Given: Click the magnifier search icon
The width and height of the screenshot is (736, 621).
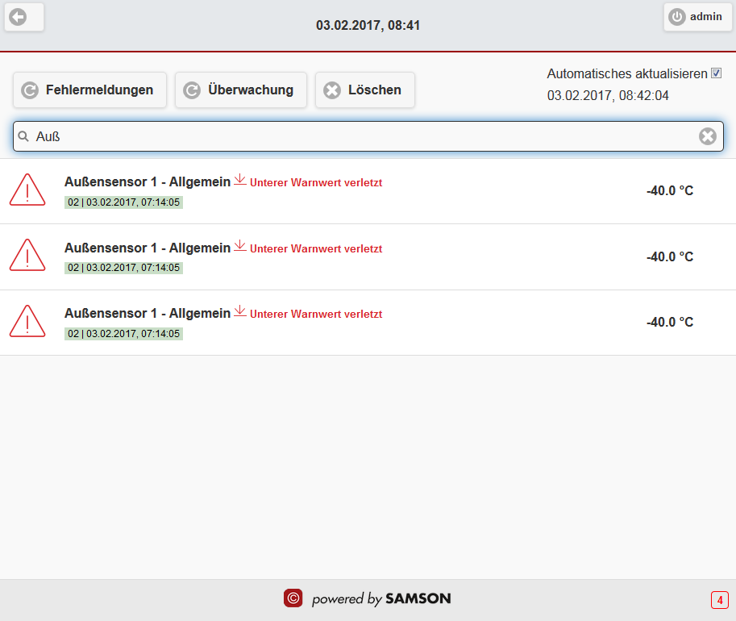Looking at the screenshot, I should (24, 136).
